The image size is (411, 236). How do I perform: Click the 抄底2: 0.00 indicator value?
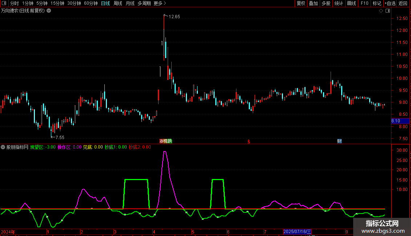pos(140,147)
